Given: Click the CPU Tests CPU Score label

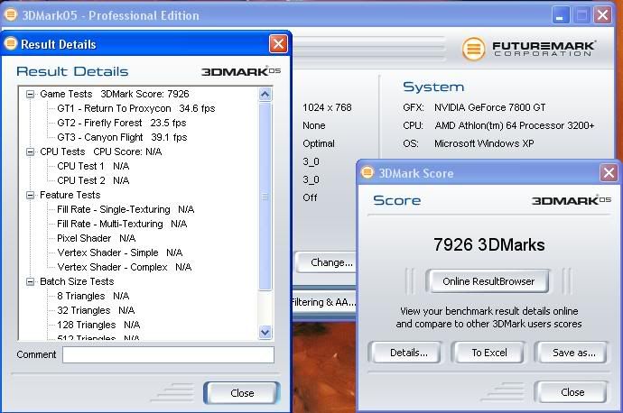Looking at the screenshot, I should click(x=100, y=152).
